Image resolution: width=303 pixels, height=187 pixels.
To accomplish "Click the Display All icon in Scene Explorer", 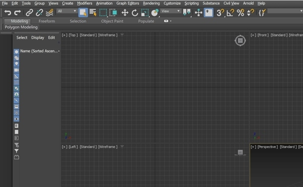I will click(x=17, y=126).
